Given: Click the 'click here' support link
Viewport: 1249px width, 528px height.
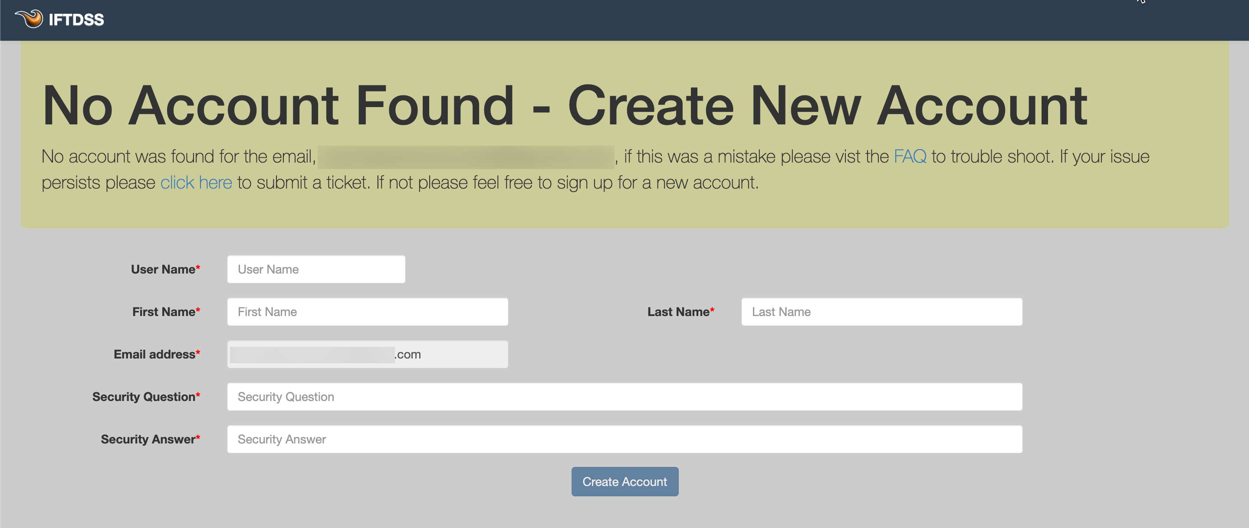Looking at the screenshot, I should pyautogui.click(x=196, y=182).
